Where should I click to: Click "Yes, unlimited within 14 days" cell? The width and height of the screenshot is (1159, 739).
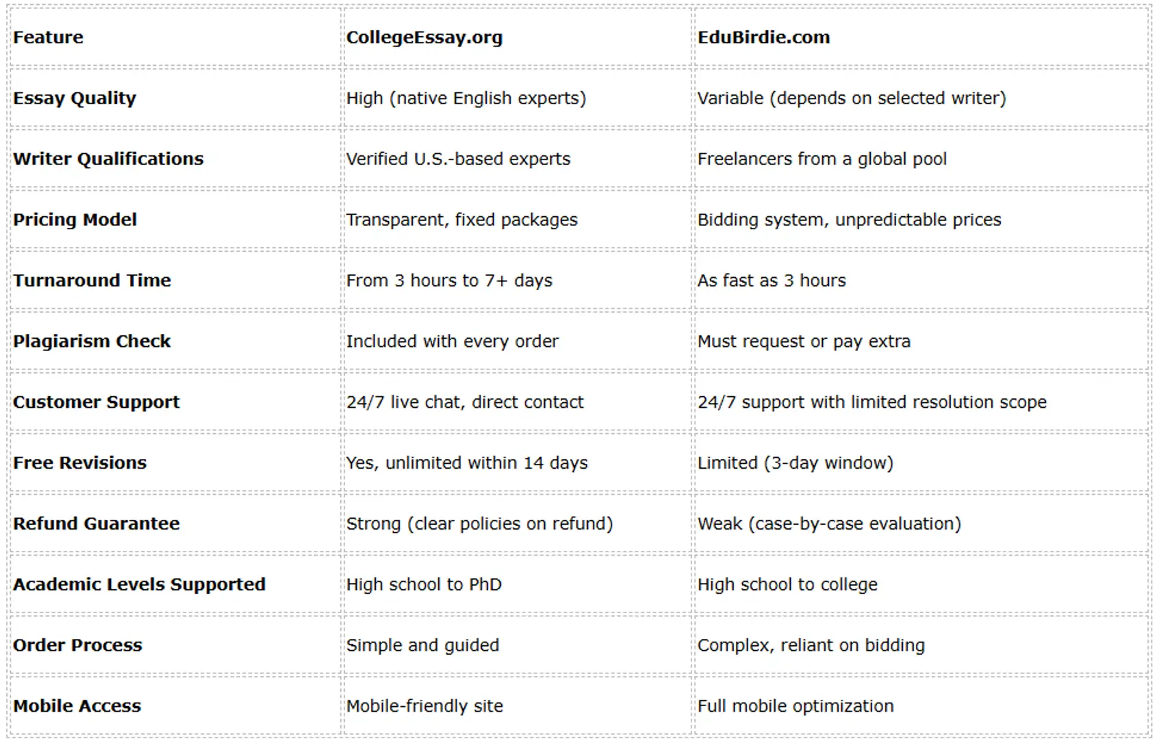pyautogui.click(x=467, y=463)
